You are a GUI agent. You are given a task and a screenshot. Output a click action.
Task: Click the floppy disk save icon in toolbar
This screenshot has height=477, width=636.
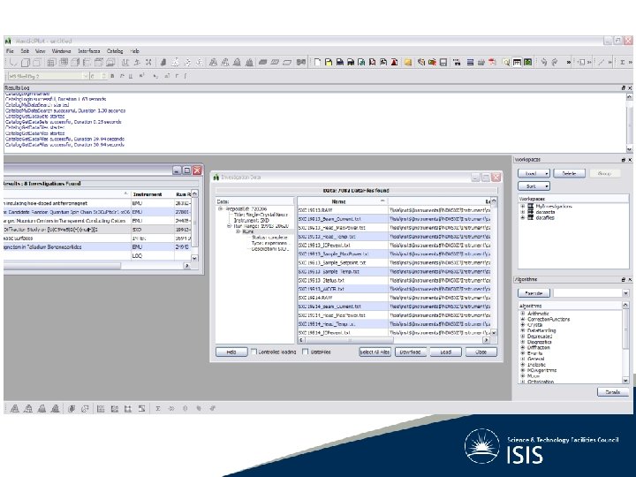click(443, 62)
